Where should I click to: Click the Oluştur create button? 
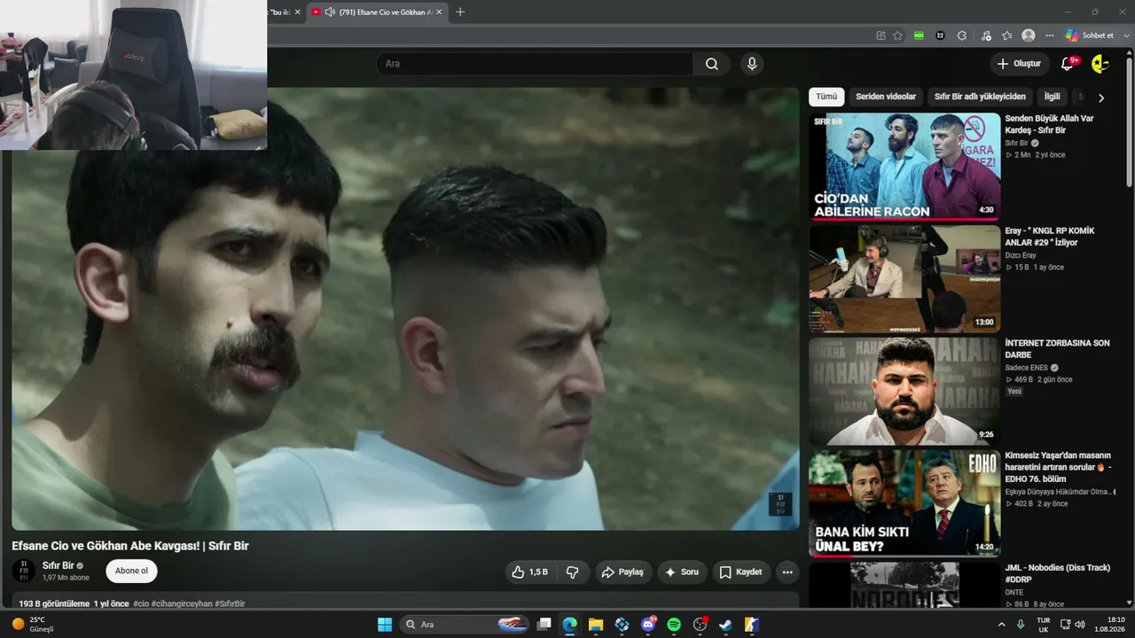tap(1020, 64)
